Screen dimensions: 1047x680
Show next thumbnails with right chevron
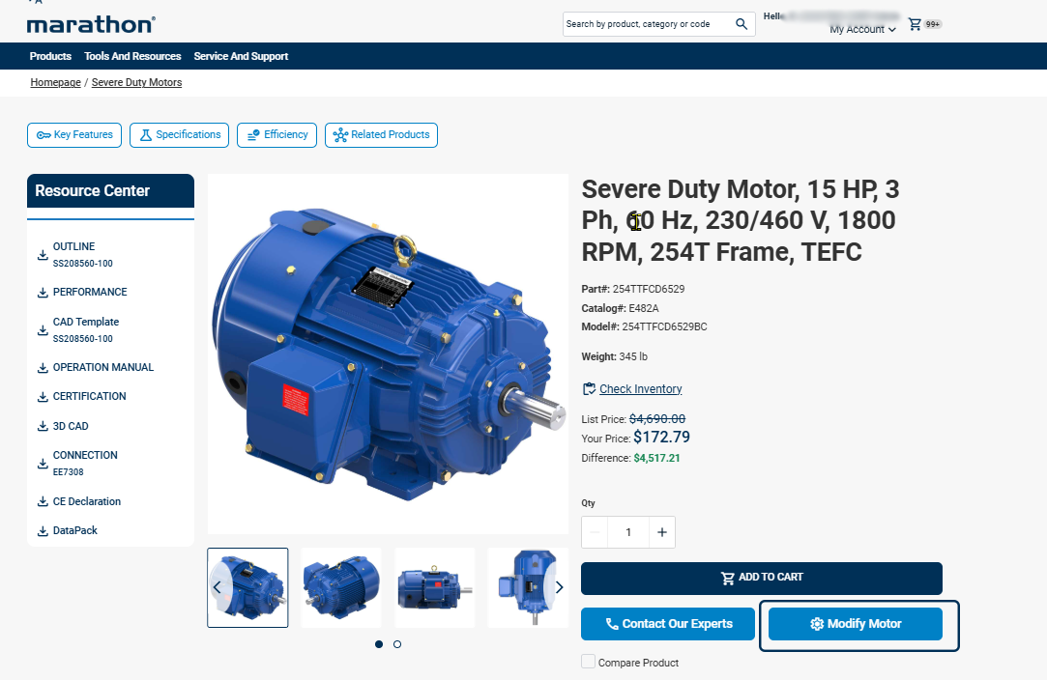point(558,587)
